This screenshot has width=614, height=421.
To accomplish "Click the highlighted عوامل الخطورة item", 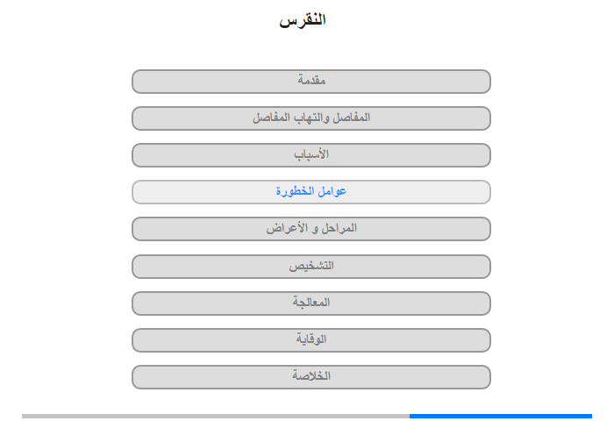I will click(x=311, y=192).
